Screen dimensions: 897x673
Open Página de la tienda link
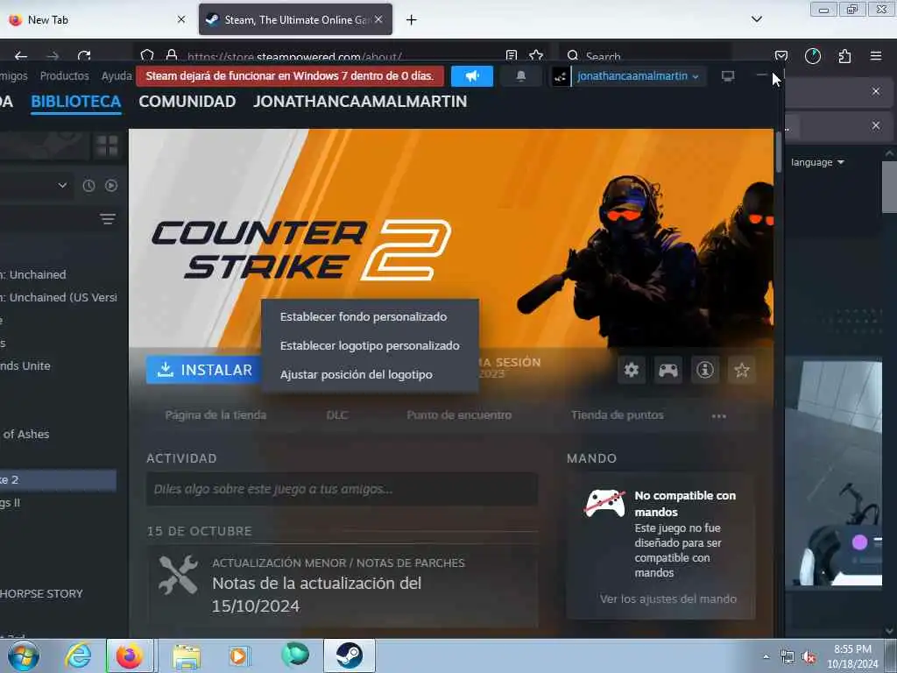pos(215,415)
